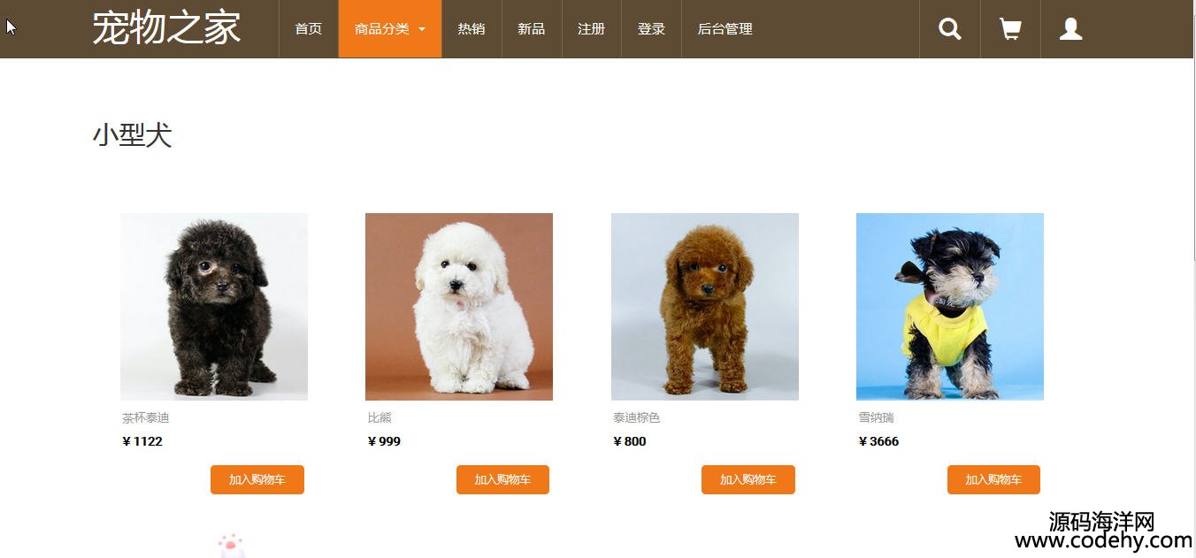Open the brown 泰迪棕色 puppy photo

(x=705, y=307)
